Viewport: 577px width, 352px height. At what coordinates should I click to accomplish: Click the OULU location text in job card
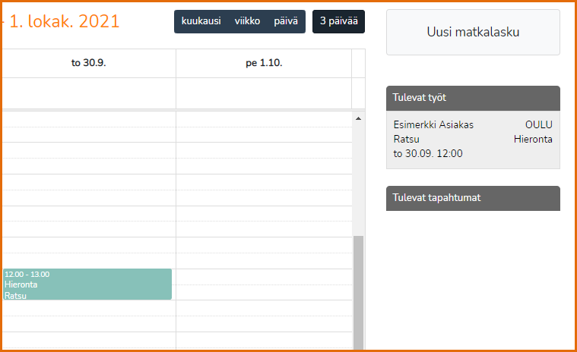(x=539, y=125)
